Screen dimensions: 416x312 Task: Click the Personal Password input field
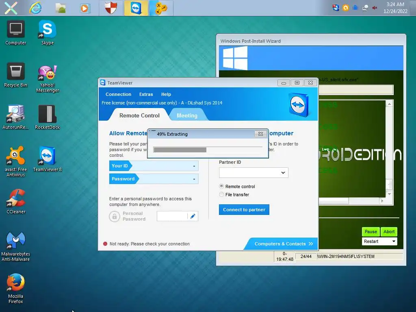[x=172, y=216]
